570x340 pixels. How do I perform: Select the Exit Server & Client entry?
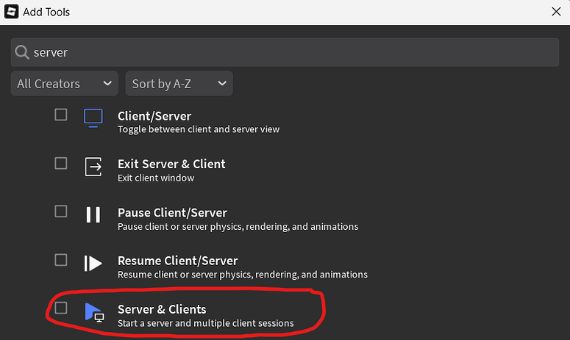click(171, 164)
